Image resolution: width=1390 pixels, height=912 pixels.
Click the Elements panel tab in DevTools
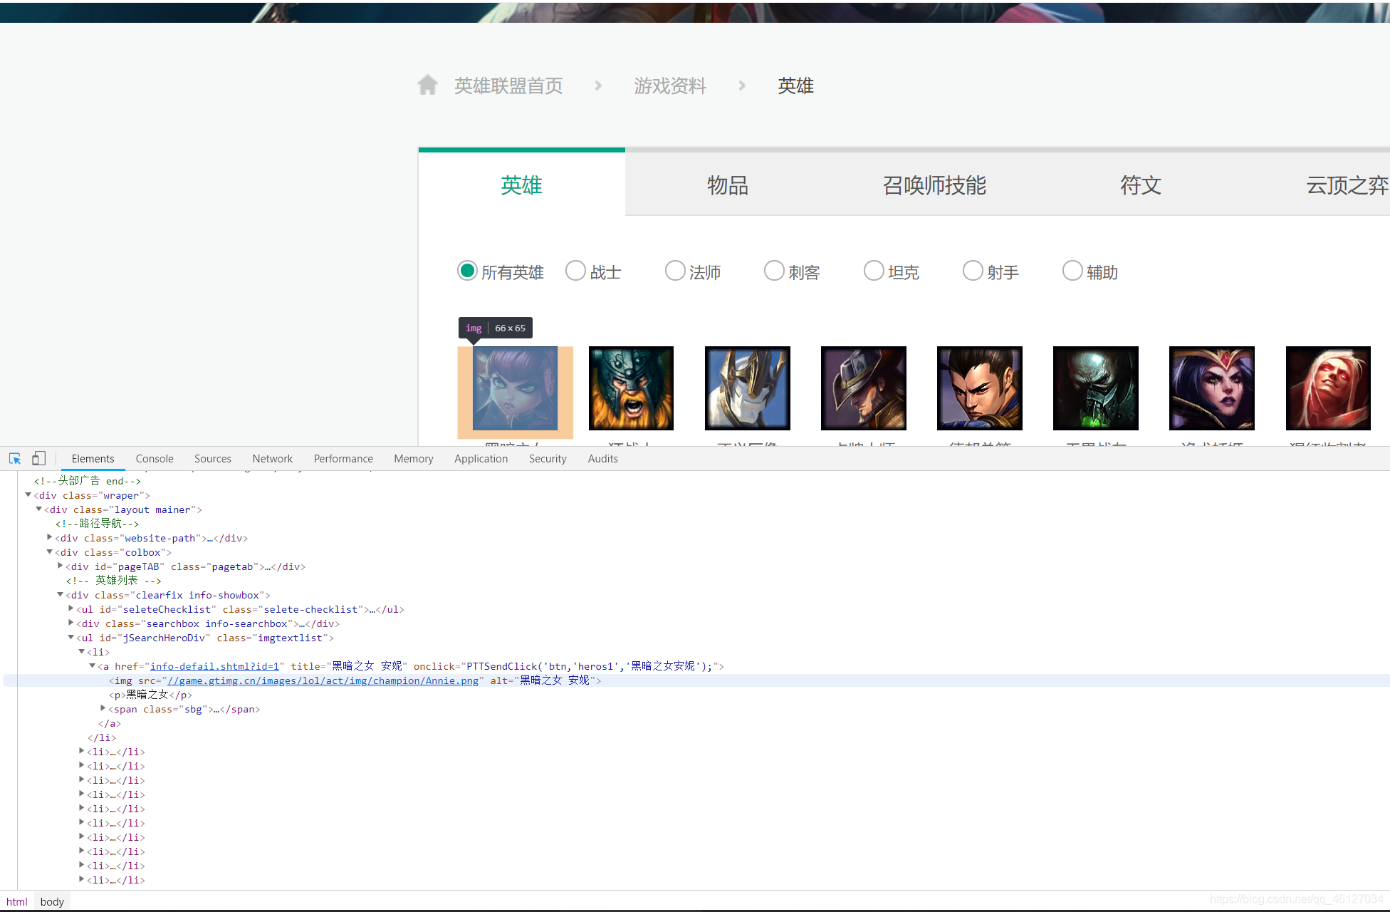click(92, 458)
